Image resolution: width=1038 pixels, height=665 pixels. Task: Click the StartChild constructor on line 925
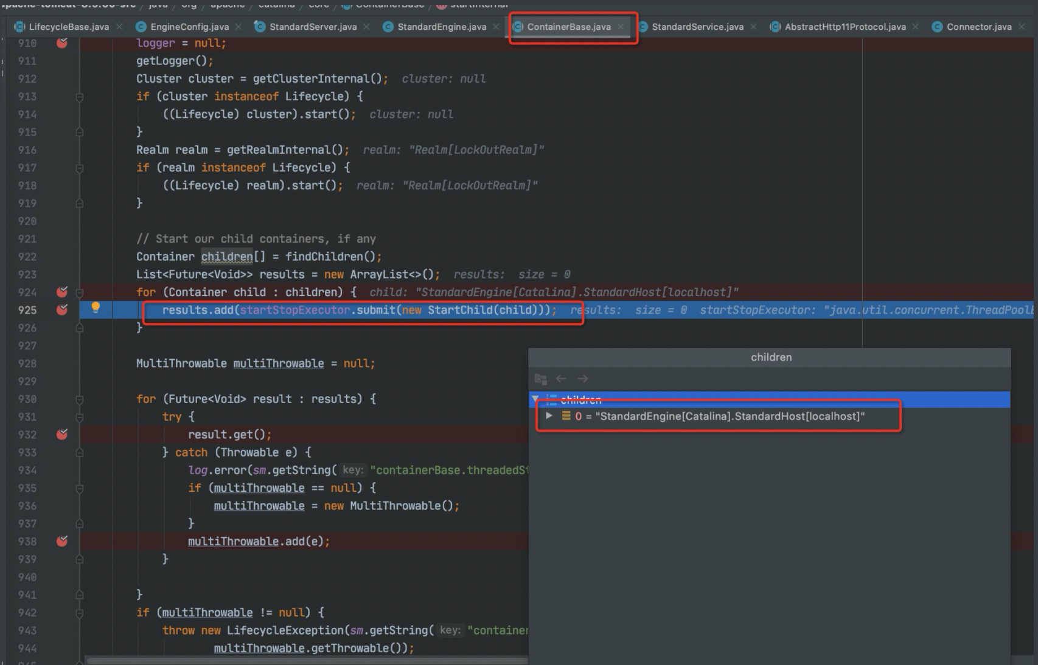tap(460, 310)
